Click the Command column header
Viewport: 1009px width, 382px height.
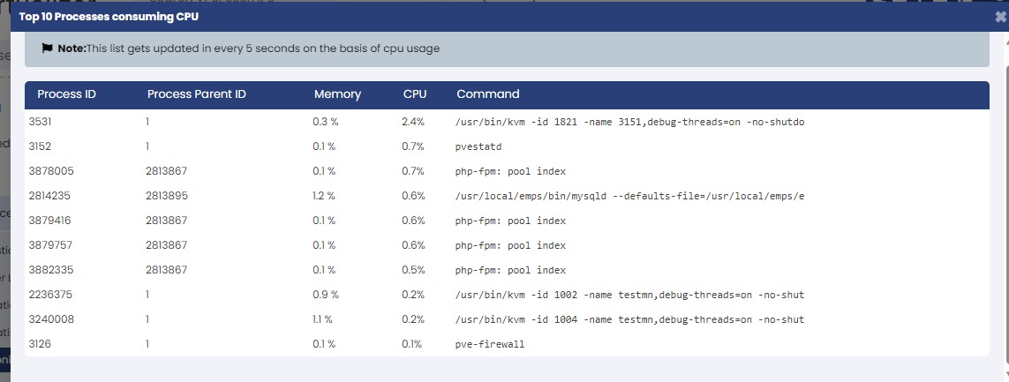pyautogui.click(x=488, y=94)
